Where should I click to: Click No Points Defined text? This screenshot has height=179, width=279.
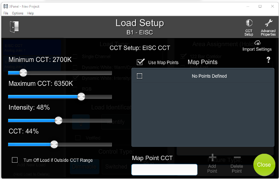(209, 76)
